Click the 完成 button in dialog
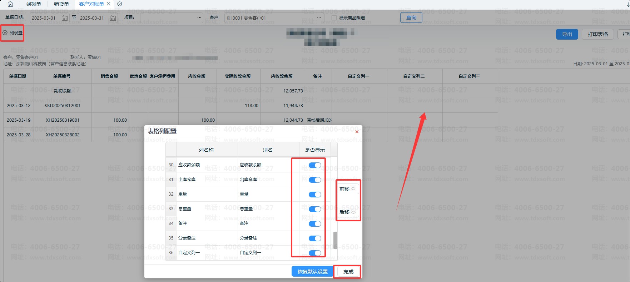630x282 pixels. 348,272
